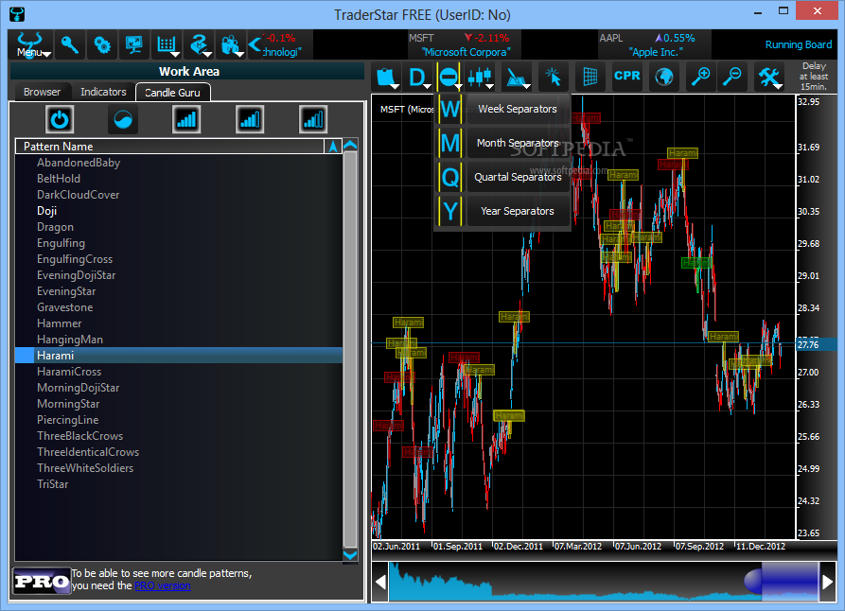
Task: Switch to the Indicators tab
Action: click(103, 92)
